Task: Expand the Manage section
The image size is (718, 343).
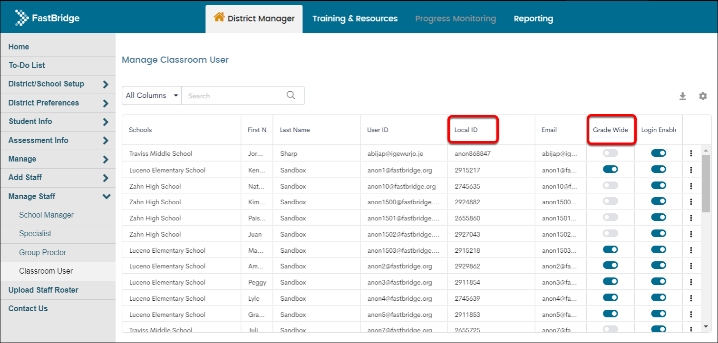Action: coord(58,159)
